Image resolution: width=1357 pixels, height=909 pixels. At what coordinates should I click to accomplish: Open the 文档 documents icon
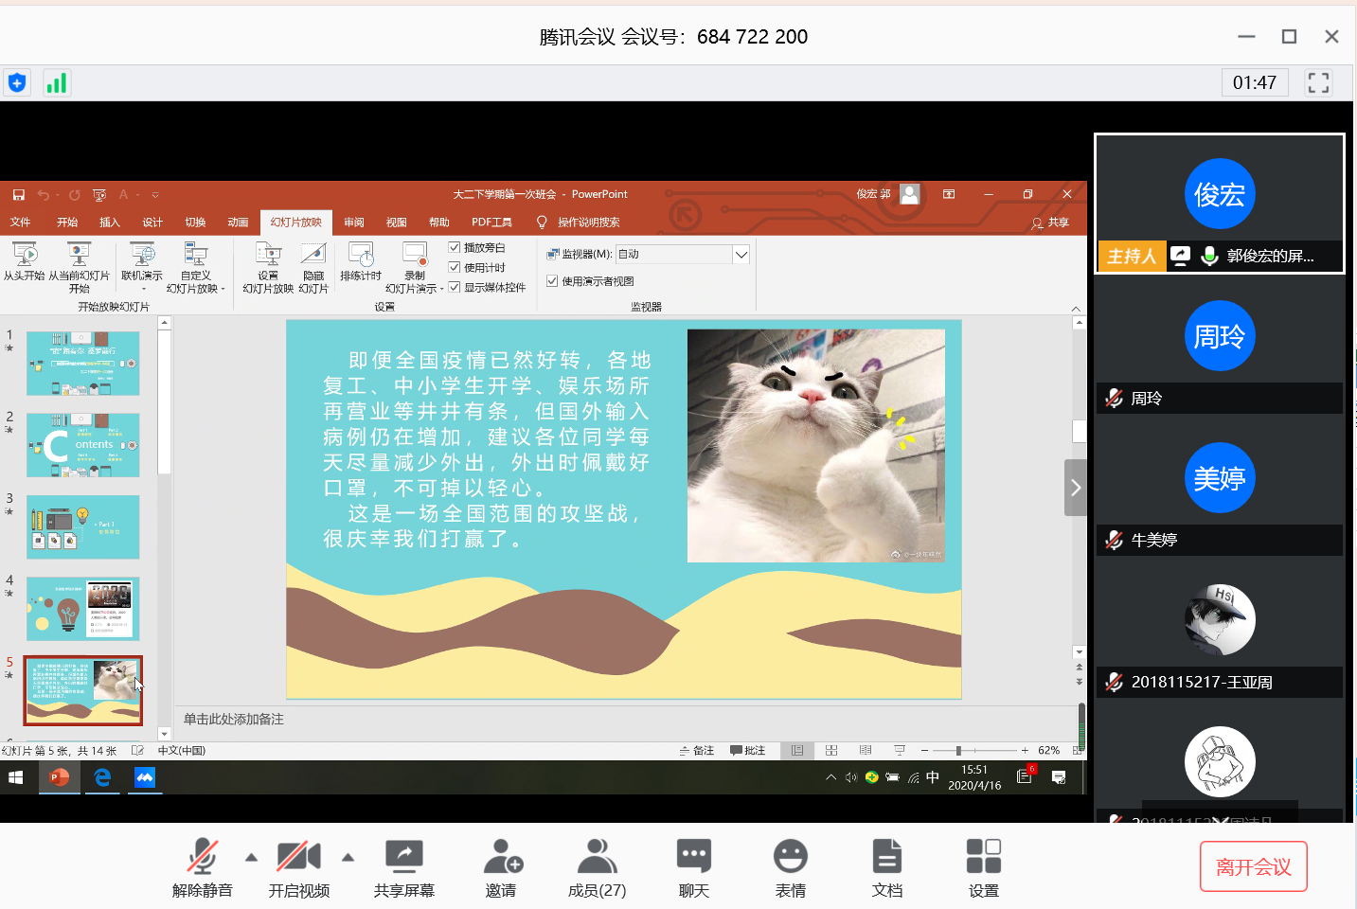pos(886,857)
